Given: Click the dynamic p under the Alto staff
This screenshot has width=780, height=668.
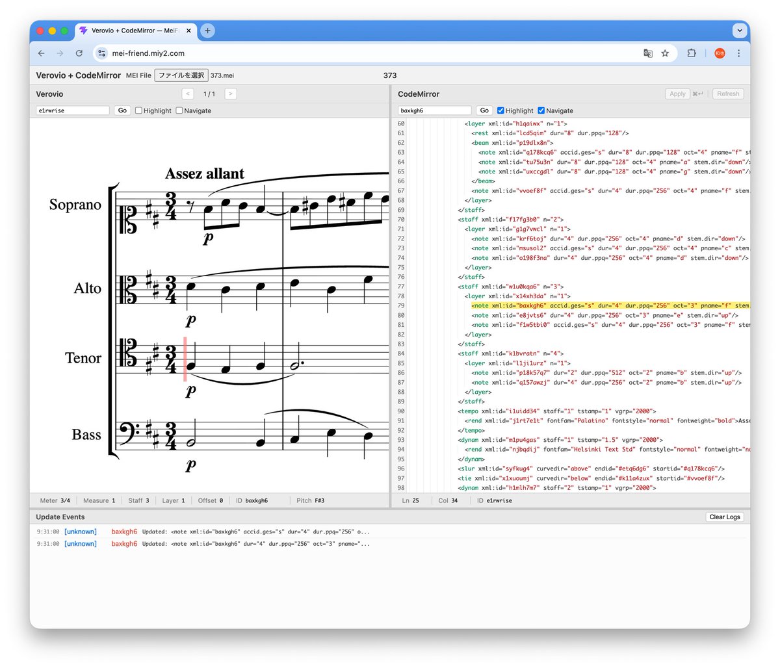Looking at the screenshot, I should (190, 320).
